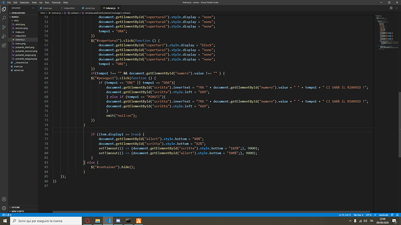This screenshot has width=401, height=225.
Task: Collapse the NONSO project folder
Action: point(23,17)
